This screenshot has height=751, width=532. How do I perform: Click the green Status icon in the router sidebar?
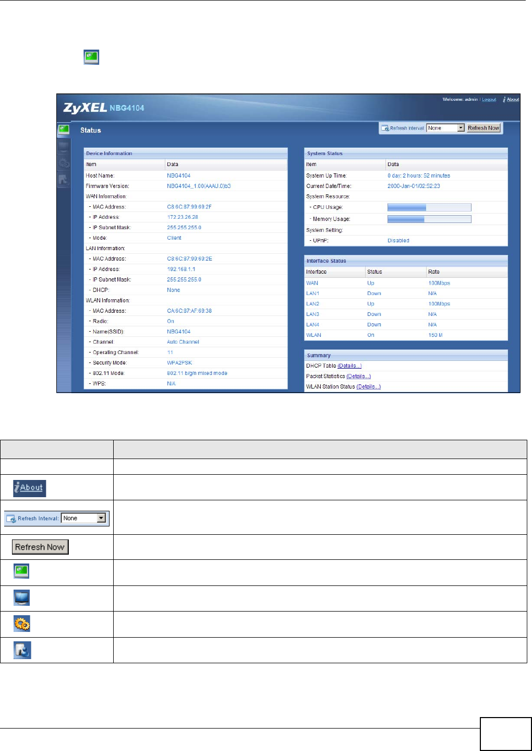pyautogui.click(x=64, y=130)
